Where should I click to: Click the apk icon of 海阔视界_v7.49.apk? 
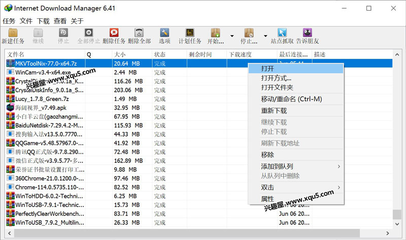10,108
